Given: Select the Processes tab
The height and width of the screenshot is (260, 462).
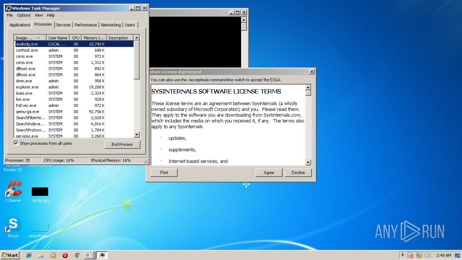Looking at the screenshot, I should click(x=43, y=24).
